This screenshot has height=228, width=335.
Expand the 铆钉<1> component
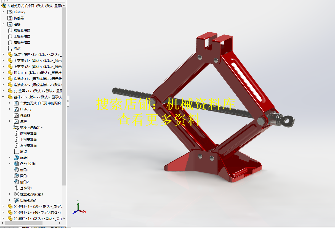coord(3,206)
